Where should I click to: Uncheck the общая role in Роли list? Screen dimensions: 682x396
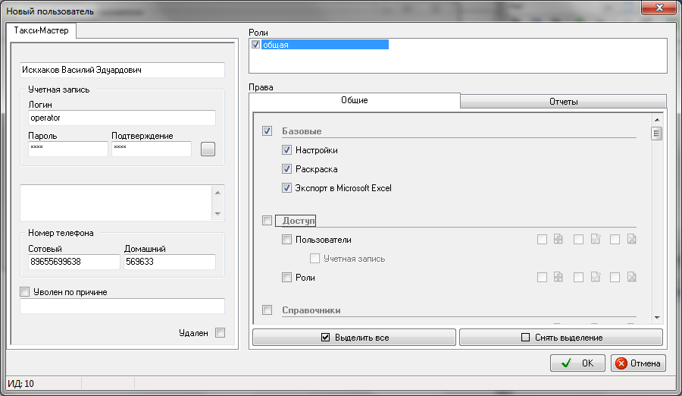pos(255,45)
